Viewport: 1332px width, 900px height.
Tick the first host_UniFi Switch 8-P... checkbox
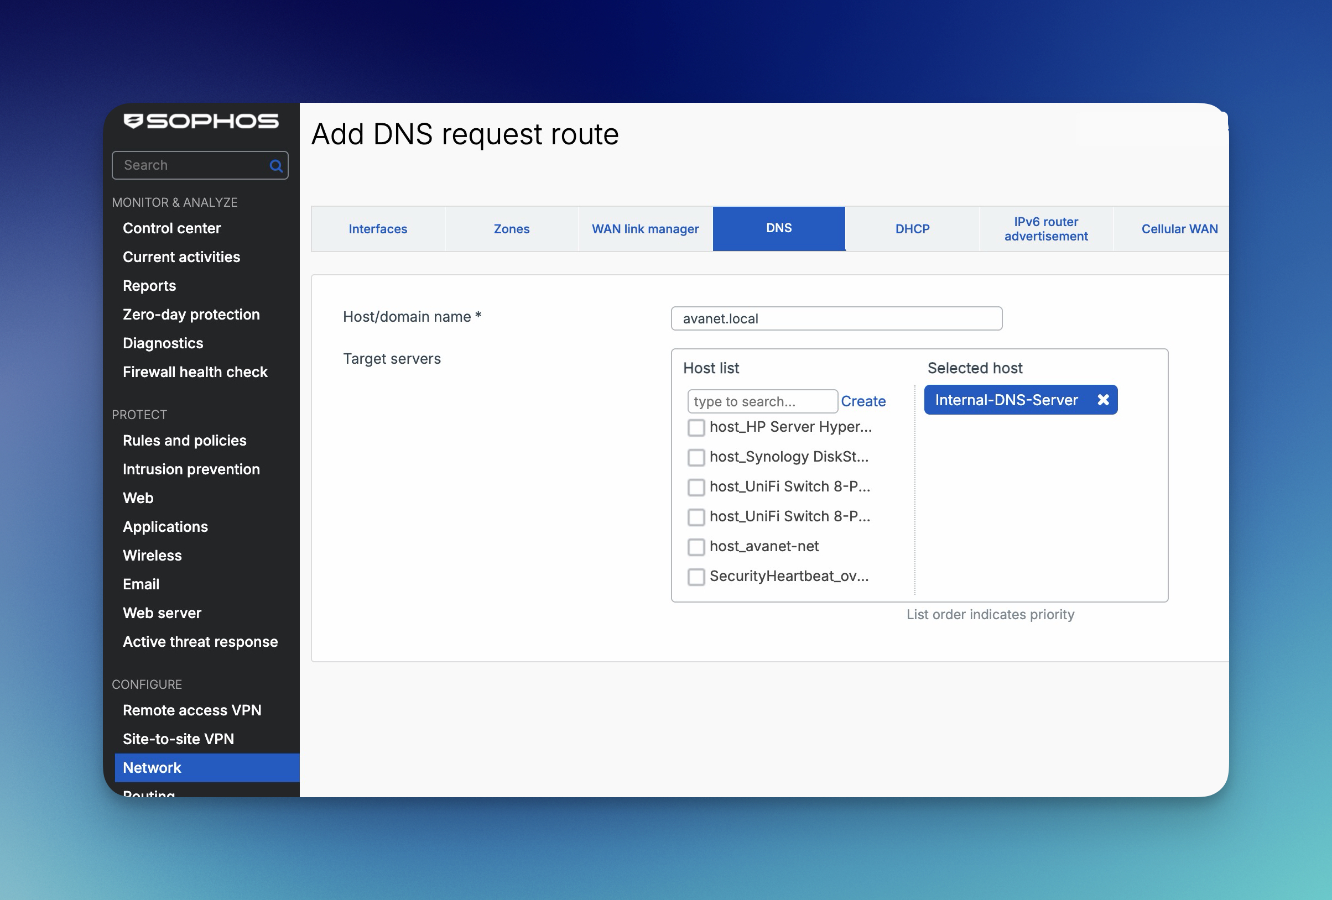[x=696, y=487]
